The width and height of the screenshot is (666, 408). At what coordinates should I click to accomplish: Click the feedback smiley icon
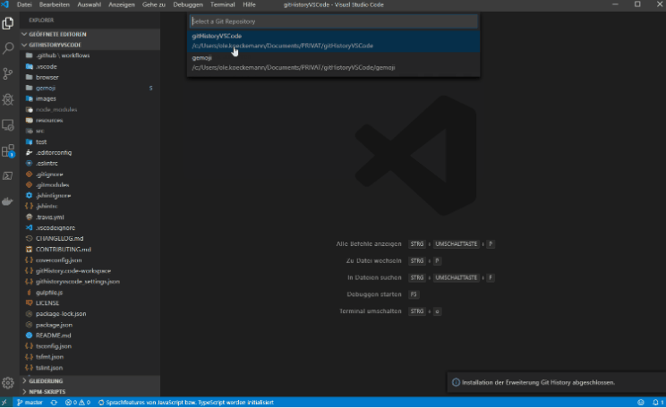[641, 403]
